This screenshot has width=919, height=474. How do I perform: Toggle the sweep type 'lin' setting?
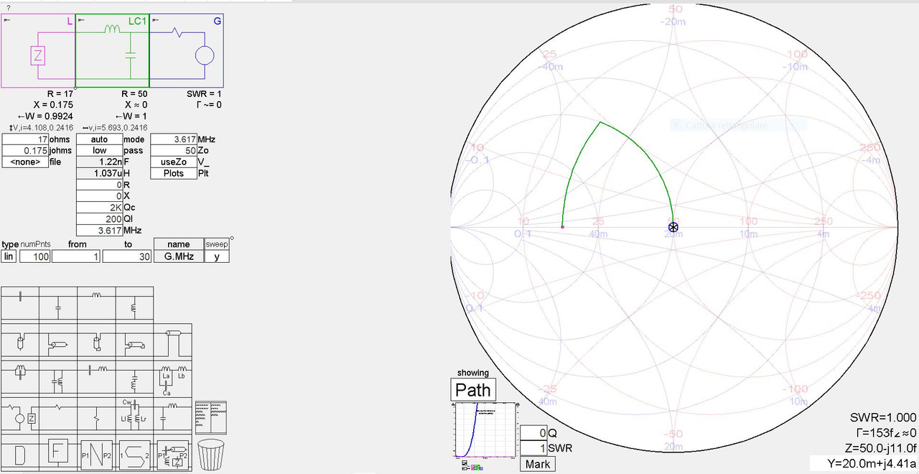(9, 256)
